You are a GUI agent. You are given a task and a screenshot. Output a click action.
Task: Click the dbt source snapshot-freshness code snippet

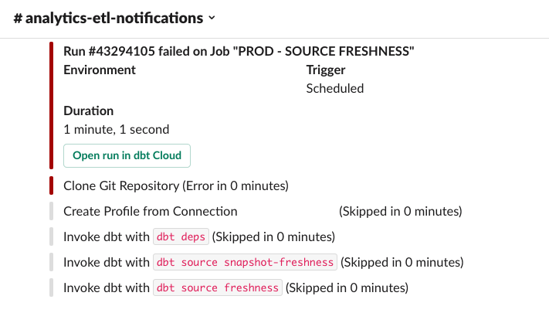(245, 262)
